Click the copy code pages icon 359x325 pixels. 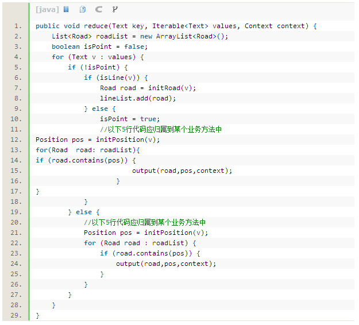click(x=83, y=9)
